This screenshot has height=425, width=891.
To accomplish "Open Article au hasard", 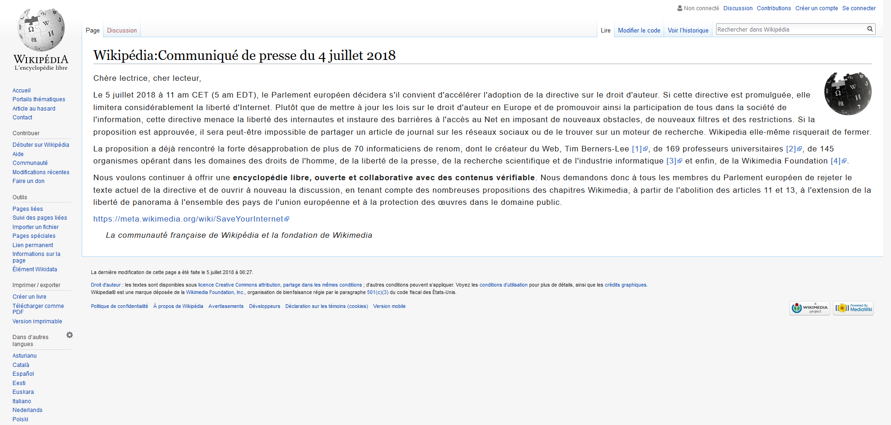I will pyautogui.click(x=34, y=109).
